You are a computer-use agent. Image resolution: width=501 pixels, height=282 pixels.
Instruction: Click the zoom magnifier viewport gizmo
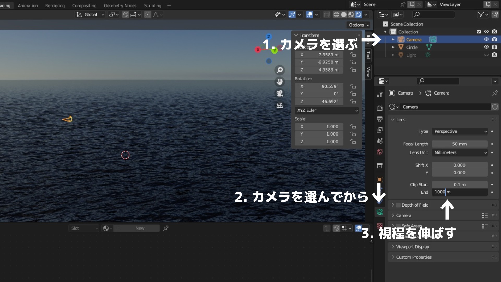(x=280, y=70)
